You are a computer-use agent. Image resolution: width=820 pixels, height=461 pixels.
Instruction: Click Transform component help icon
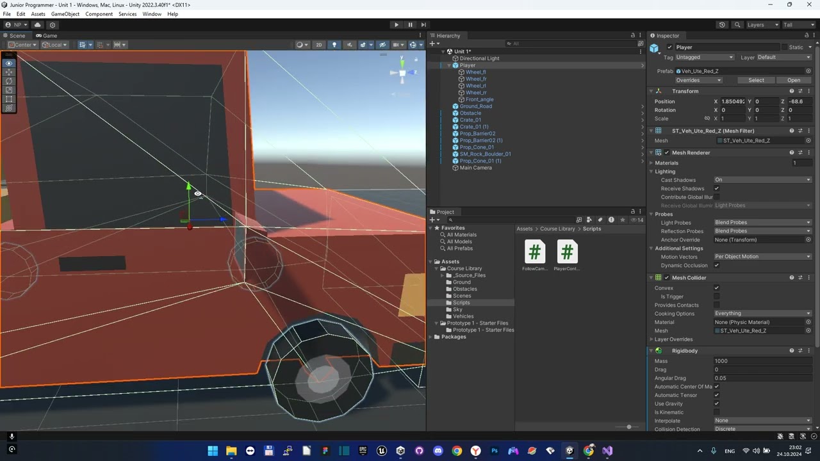click(792, 91)
